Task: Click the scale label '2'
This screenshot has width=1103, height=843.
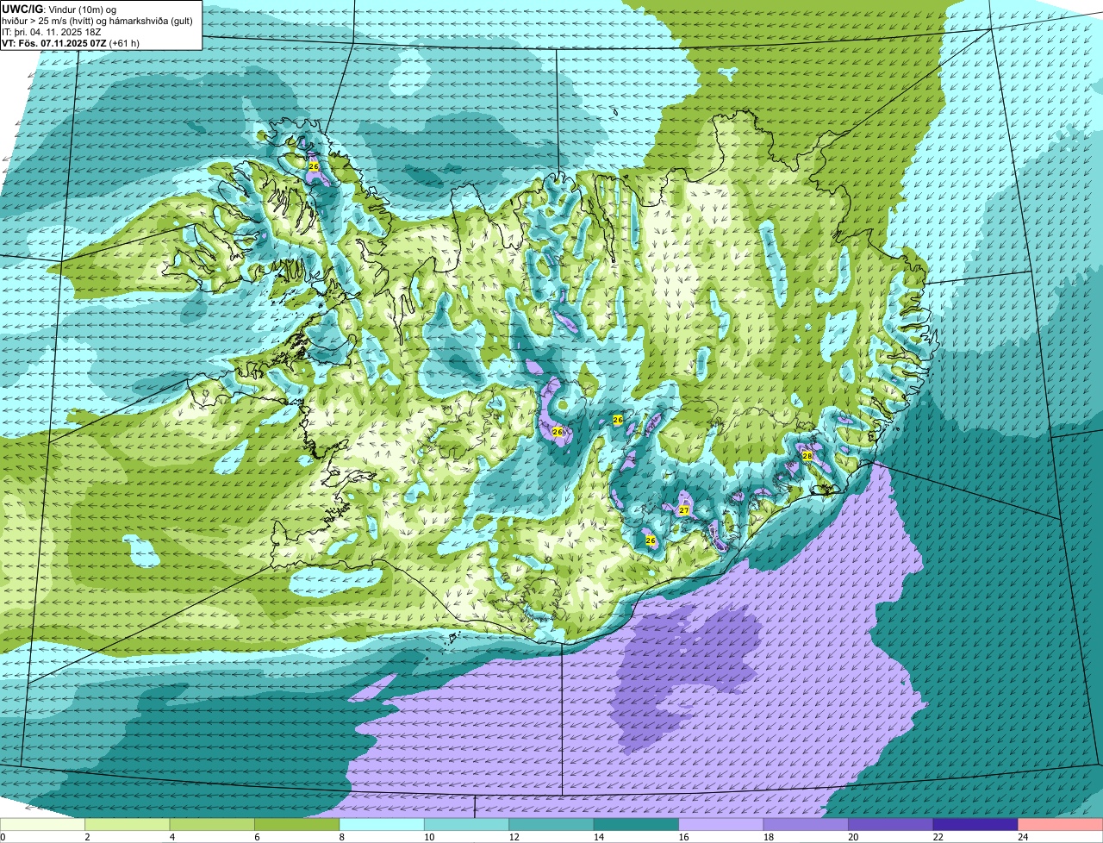Action: [87, 837]
